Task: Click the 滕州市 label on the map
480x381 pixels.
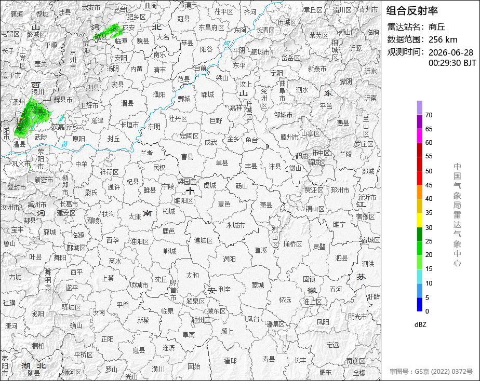Action: click(289, 137)
